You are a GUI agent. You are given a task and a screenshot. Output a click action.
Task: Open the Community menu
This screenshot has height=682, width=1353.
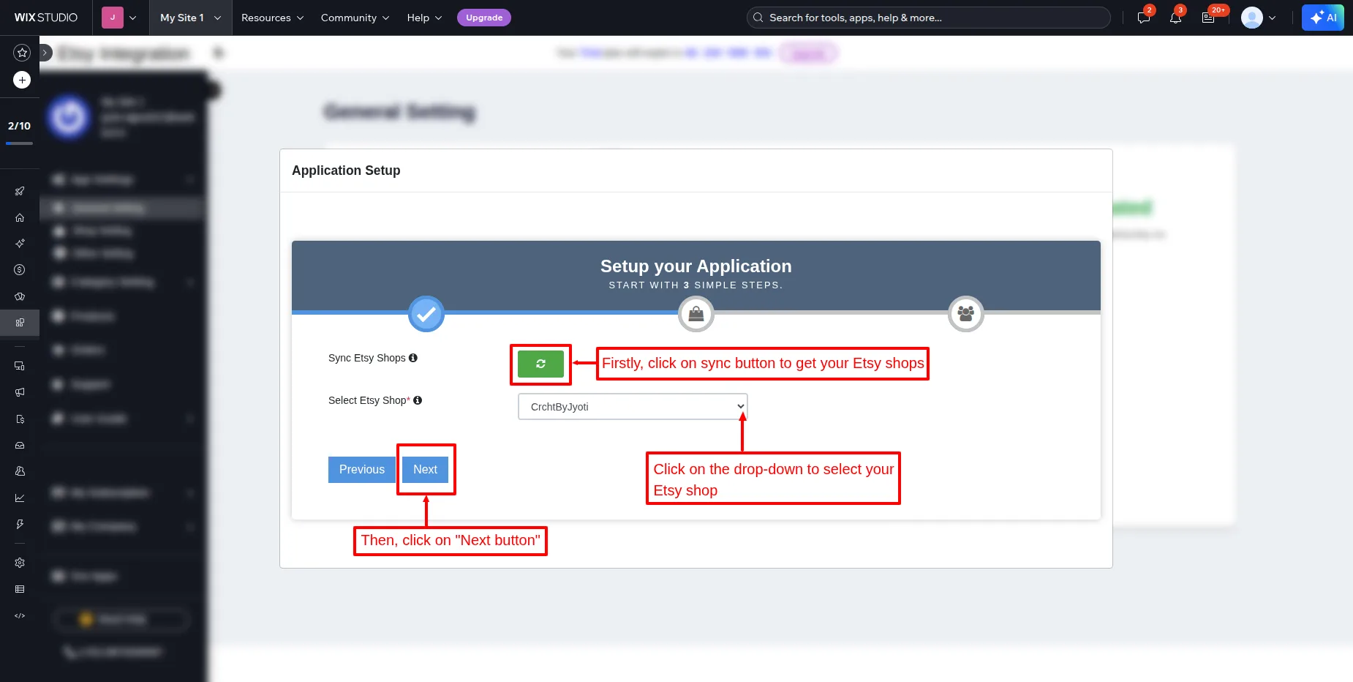355,18
